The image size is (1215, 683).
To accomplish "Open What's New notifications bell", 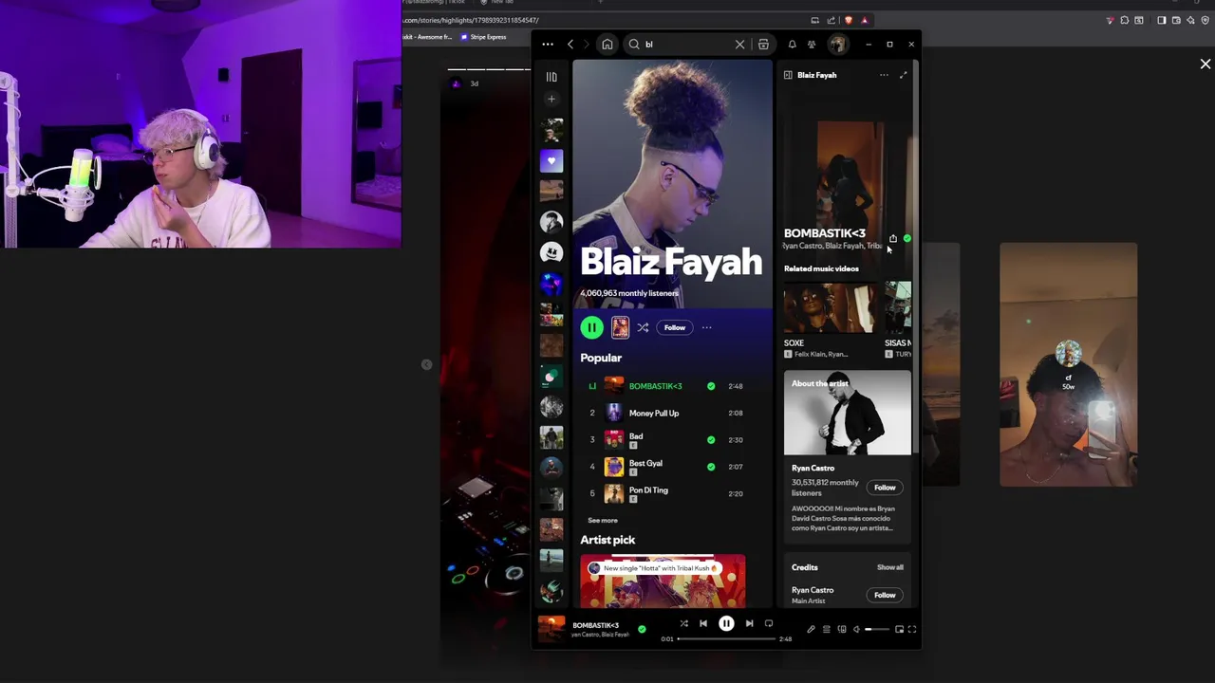I will click(792, 44).
